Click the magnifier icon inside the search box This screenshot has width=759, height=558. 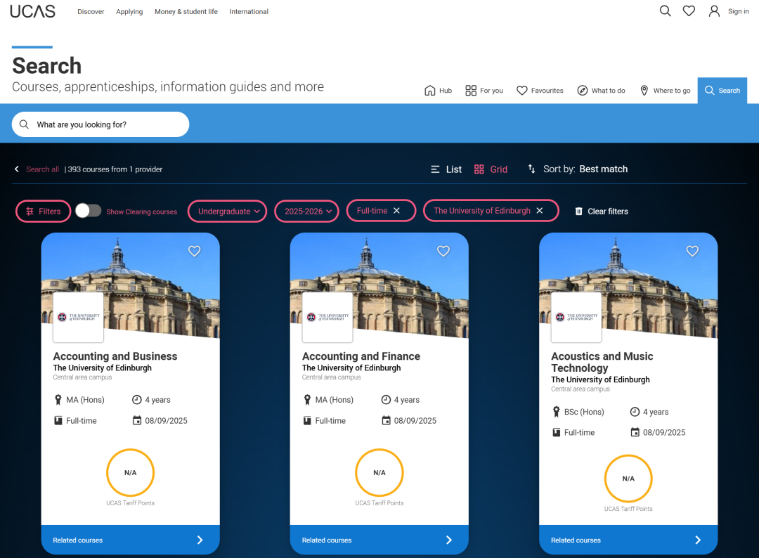pos(24,124)
